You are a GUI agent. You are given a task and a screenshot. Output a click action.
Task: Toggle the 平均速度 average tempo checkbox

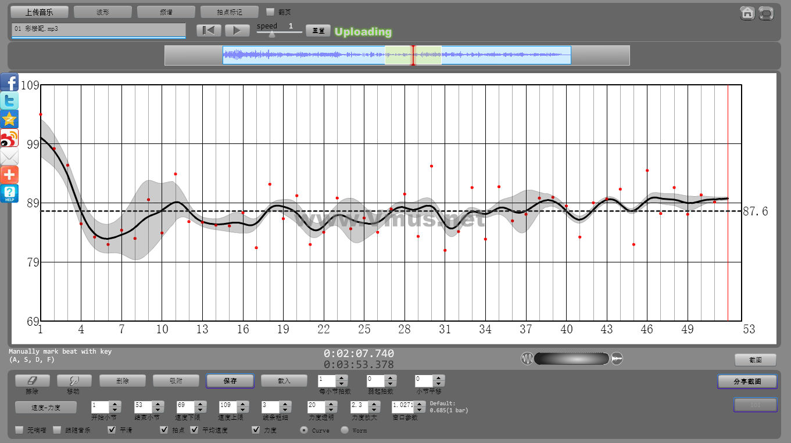[x=194, y=430]
